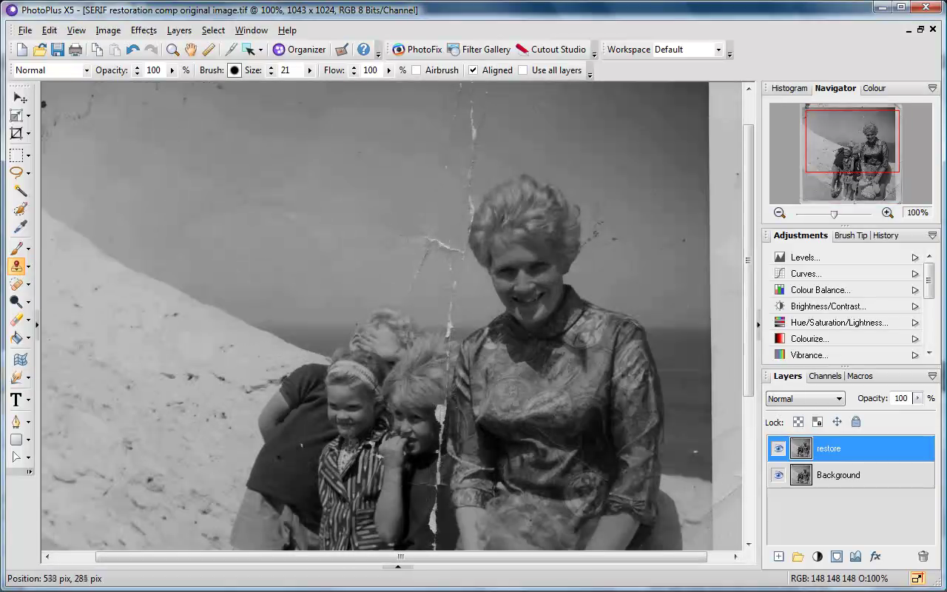This screenshot has width=947, height=592.
Task: Add a new layer in Layers panel
Action: click(x=778, y=556)
